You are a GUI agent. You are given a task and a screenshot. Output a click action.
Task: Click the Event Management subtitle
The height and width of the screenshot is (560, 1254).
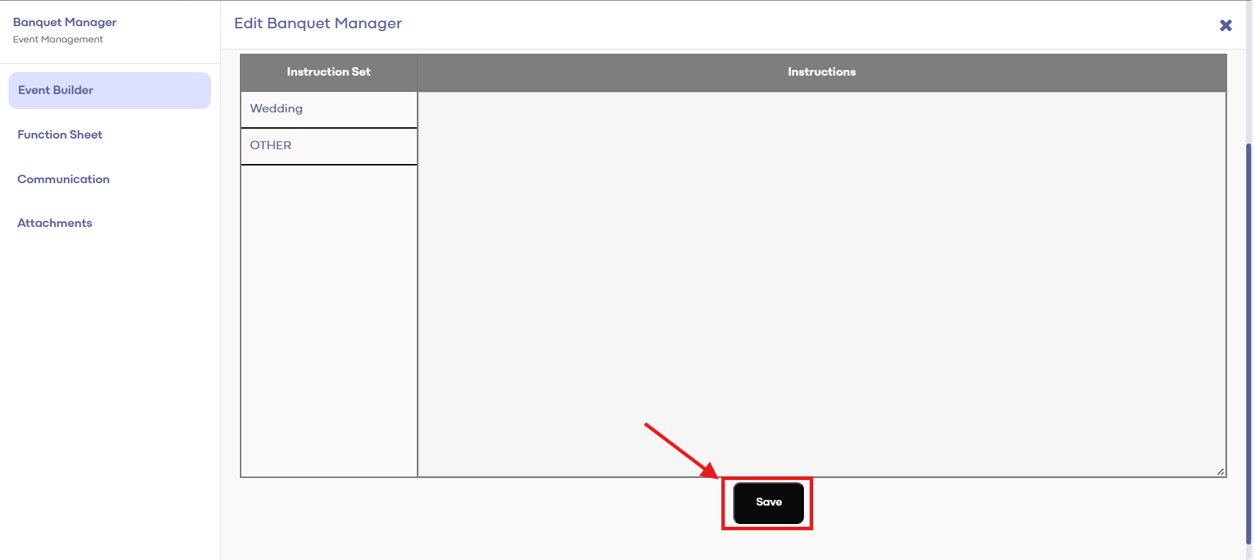(x=58, y=40)
